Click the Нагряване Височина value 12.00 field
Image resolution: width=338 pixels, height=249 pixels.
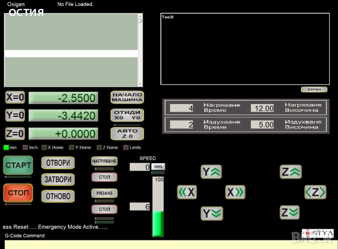point(262,108)
